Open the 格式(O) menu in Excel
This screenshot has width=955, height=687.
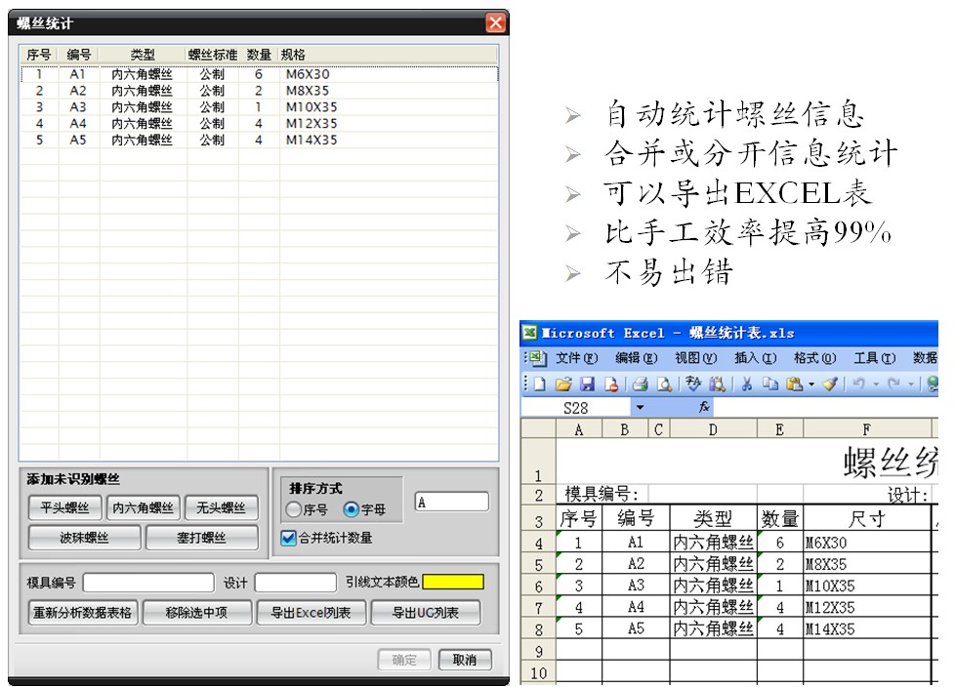tap(814, 358)
